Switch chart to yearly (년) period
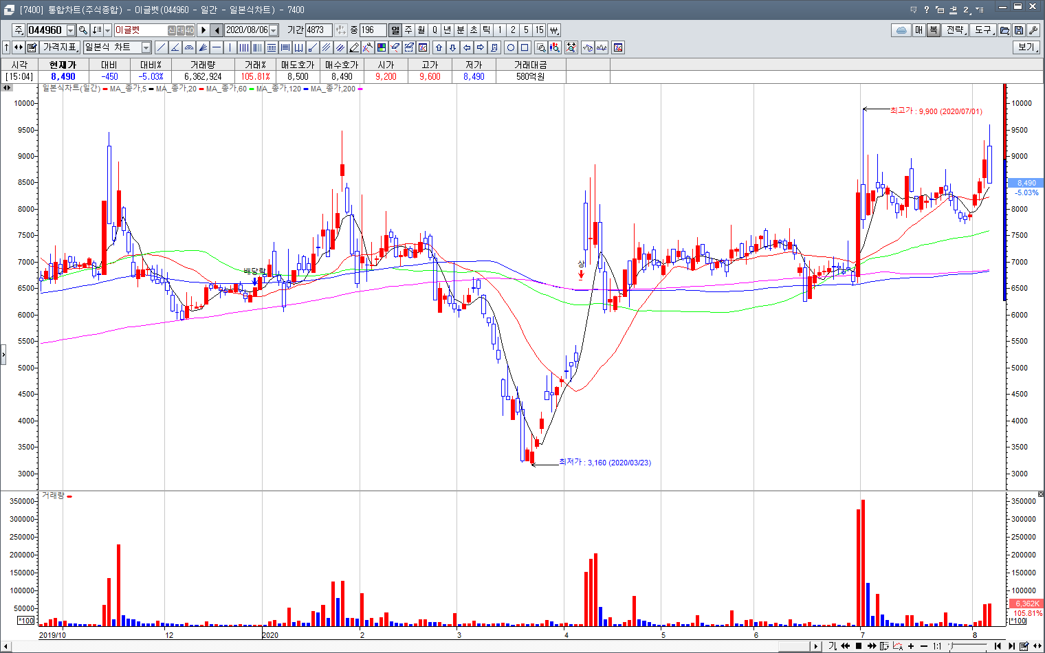The height and width of the screenshot is (653, 1045). pyautogui.click(x=448, y=30)
